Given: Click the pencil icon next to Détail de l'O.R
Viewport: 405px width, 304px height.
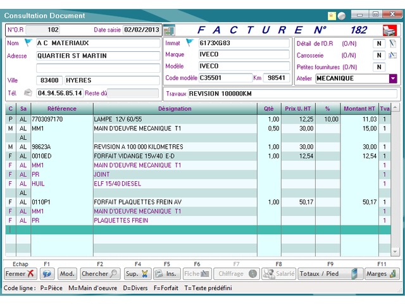Looking at the screenshot, I should 392,43.
